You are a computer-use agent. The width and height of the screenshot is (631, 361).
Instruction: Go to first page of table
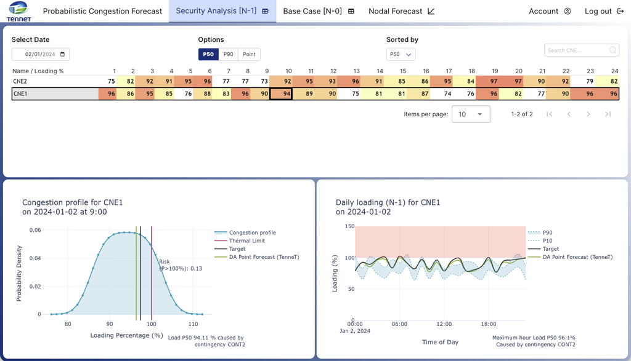549,114
